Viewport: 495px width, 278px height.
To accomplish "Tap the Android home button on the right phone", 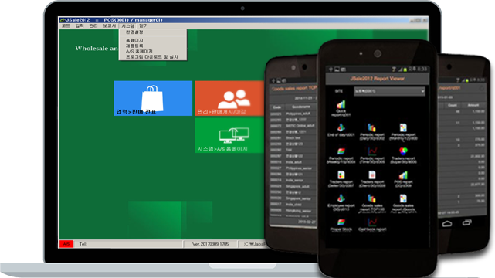I will pyautogui.click(x=446, y=224).
